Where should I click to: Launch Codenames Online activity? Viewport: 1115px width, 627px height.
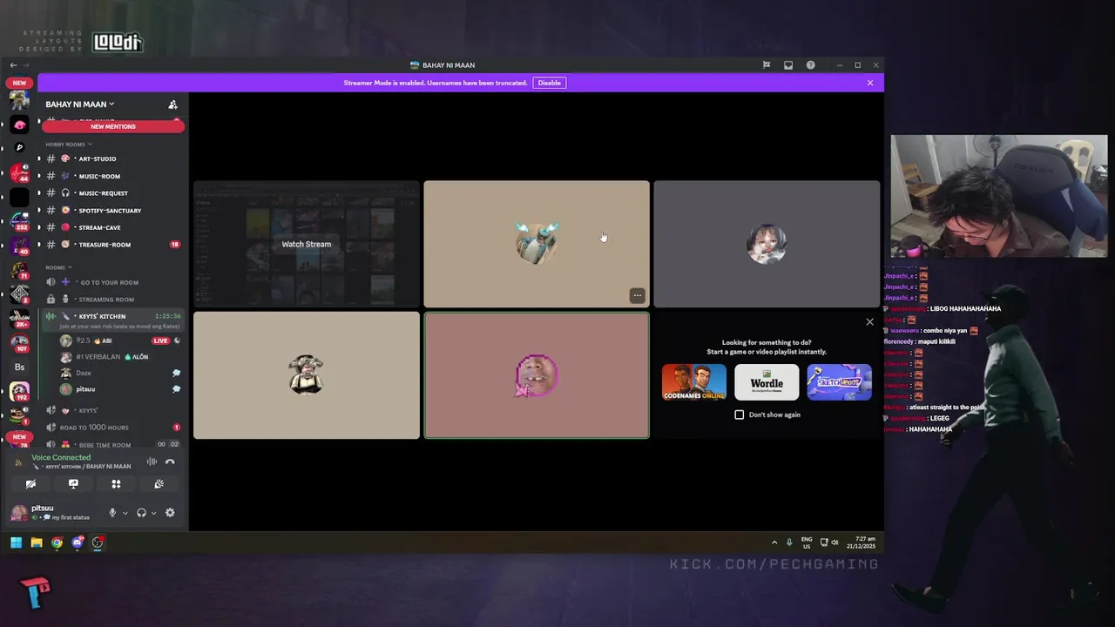(x=694, y=382)
